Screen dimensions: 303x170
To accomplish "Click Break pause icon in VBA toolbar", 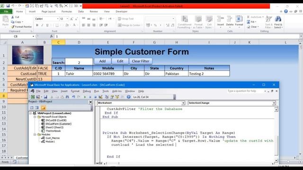I will click(x=90, y=97).
